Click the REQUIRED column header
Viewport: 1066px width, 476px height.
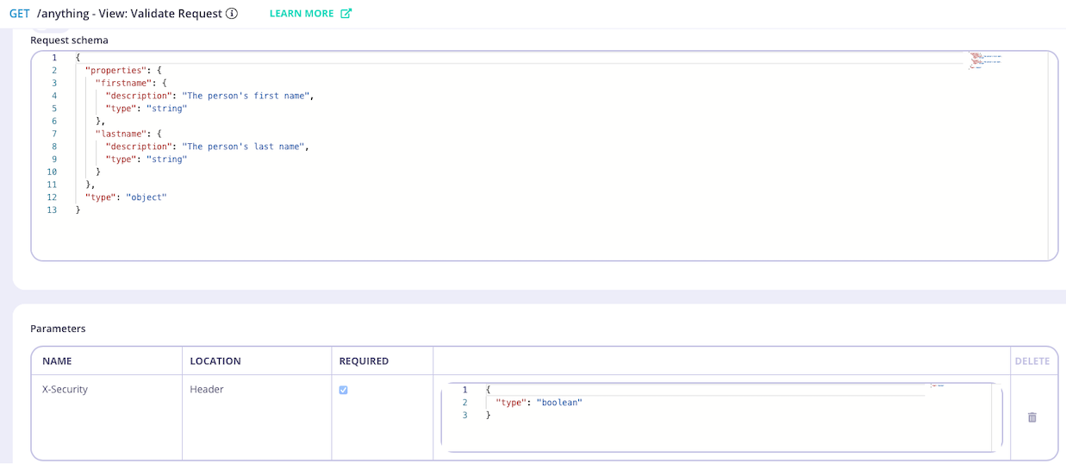point(364,361)
